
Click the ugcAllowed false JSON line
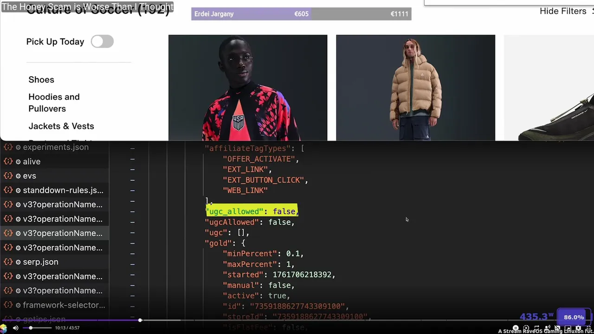coord(250,222)
